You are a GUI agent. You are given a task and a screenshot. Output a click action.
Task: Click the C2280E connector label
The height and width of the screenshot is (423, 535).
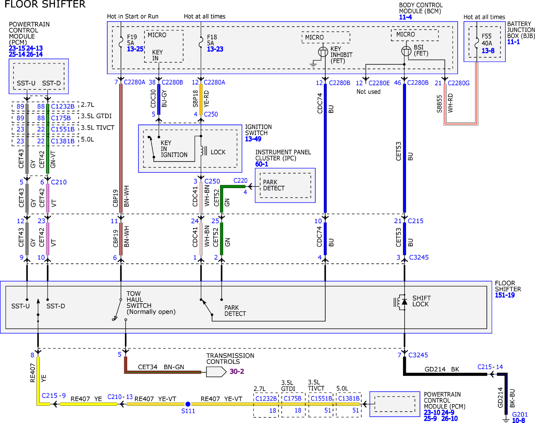[379, 83]
